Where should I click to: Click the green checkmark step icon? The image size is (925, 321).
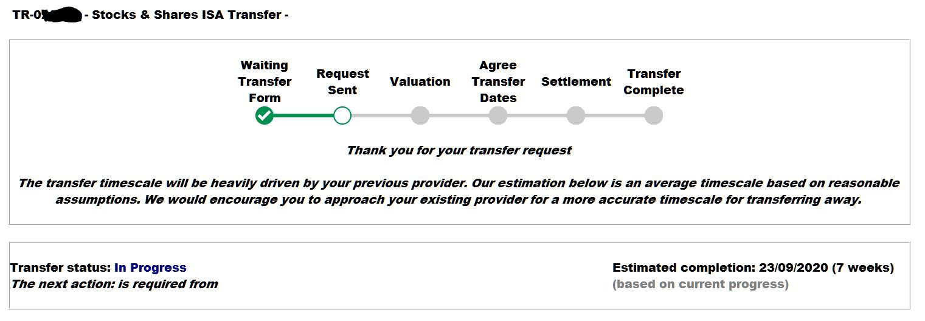click(265, 116)
